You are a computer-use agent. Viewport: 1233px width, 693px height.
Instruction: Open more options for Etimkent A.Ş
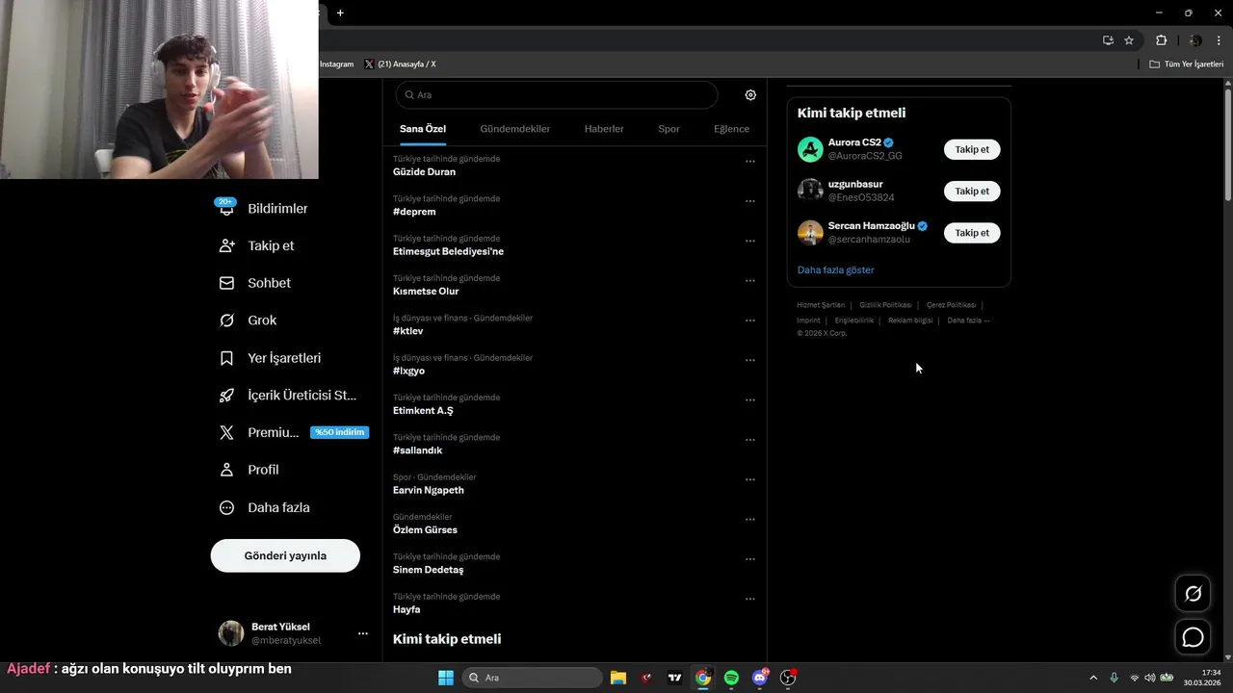tap(750, 399)
